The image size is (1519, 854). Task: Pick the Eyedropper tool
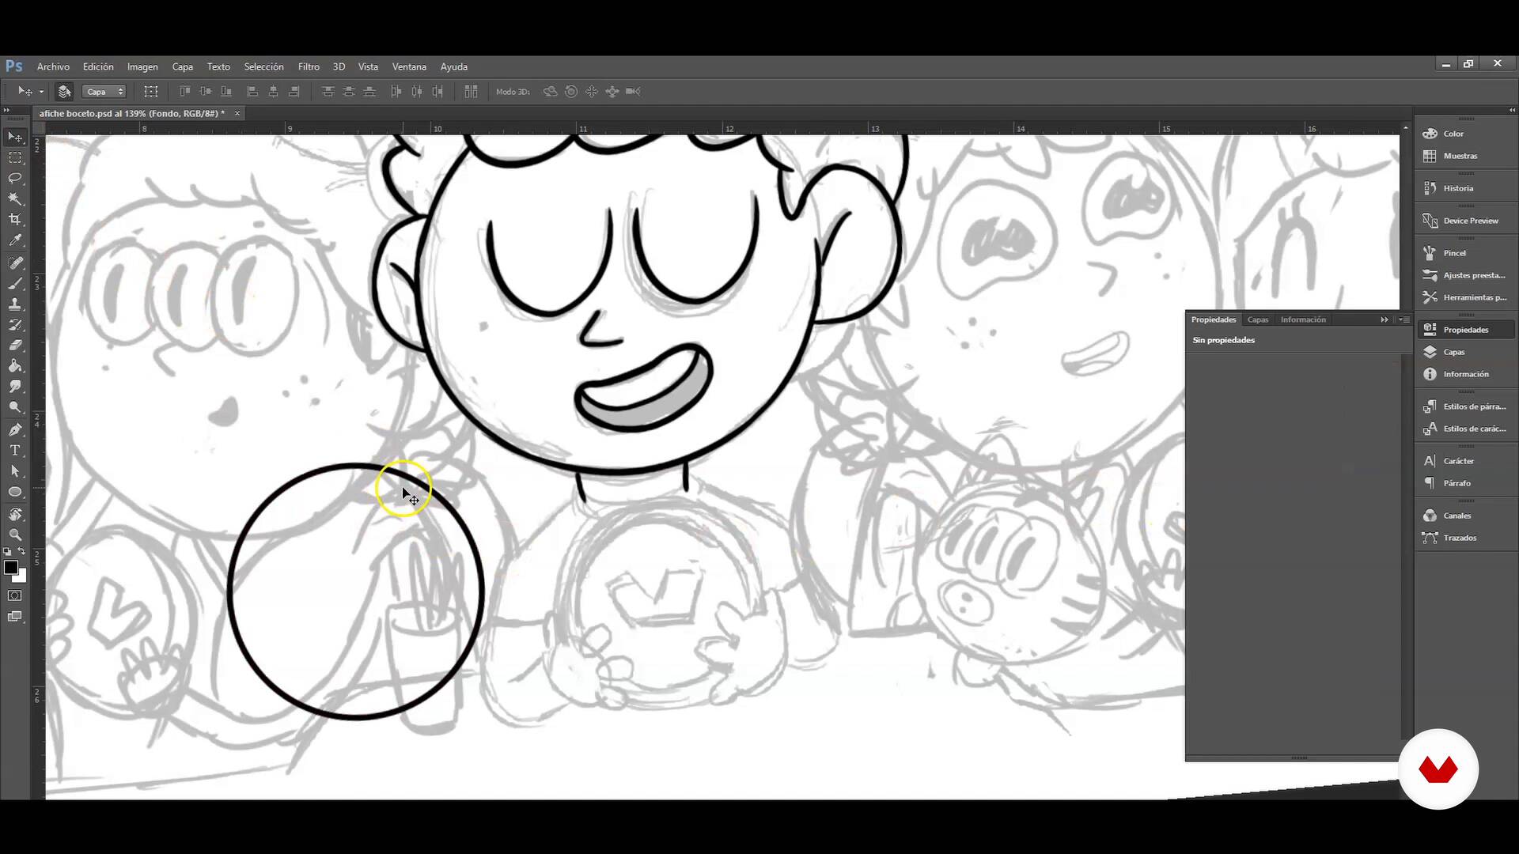(x=15, y=240)
